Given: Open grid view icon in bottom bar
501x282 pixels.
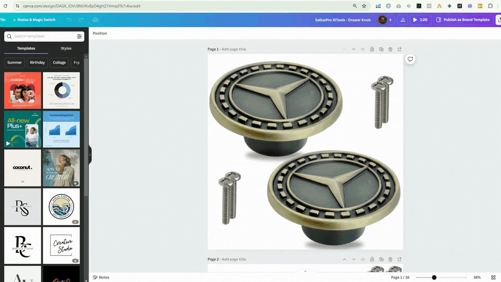Looking at the screenshot, I should point(493,277).
